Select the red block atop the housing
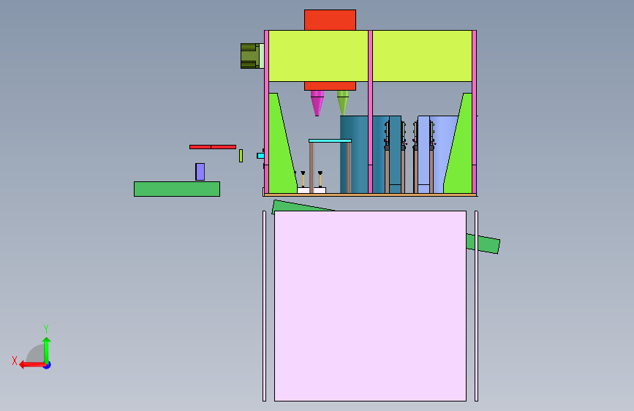 [330, 20]
